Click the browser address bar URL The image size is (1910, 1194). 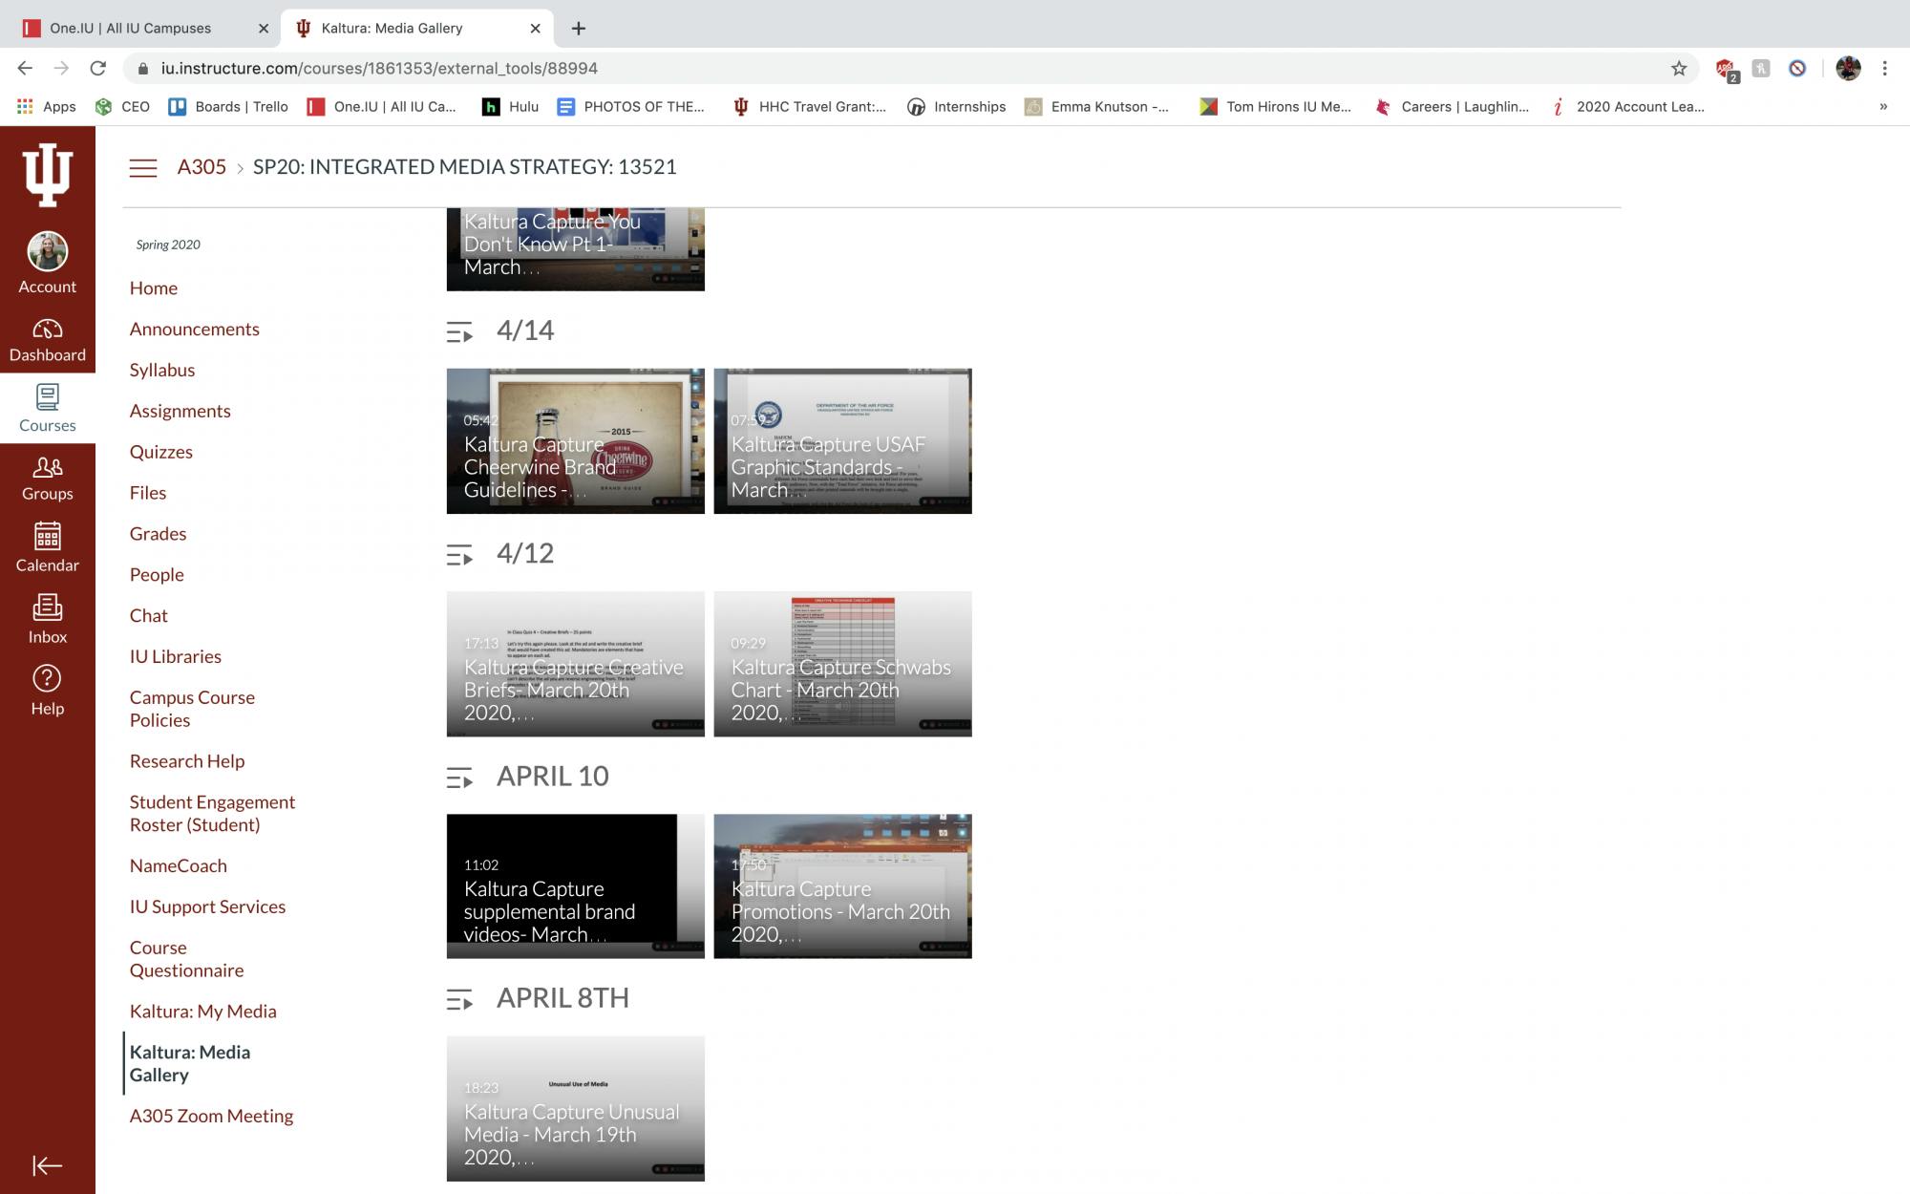pos(379,68)
